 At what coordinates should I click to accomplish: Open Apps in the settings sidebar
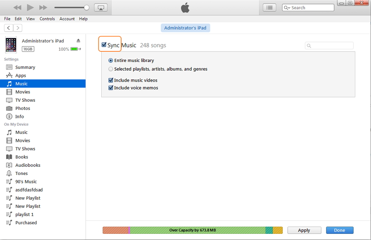click(x=21, y=75)
